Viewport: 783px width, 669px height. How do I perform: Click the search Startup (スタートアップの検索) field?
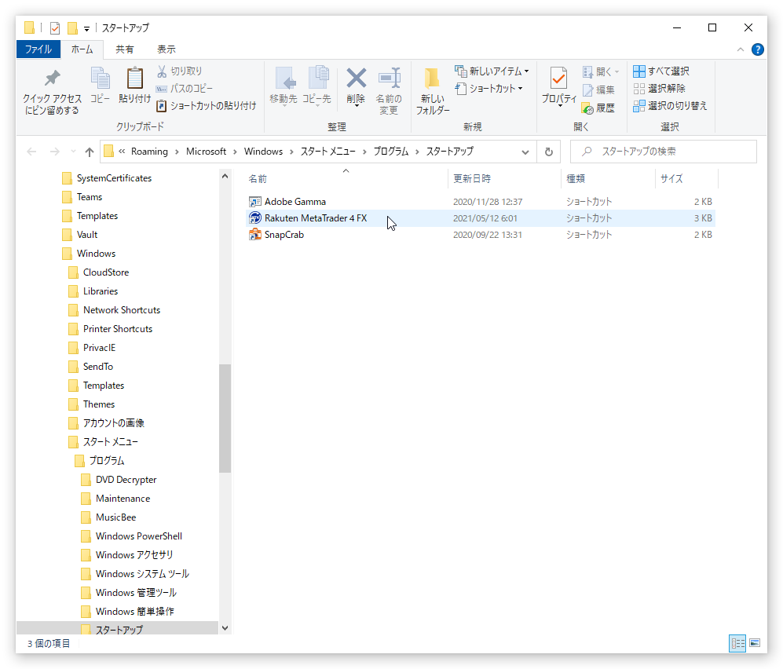coord(663,152)
